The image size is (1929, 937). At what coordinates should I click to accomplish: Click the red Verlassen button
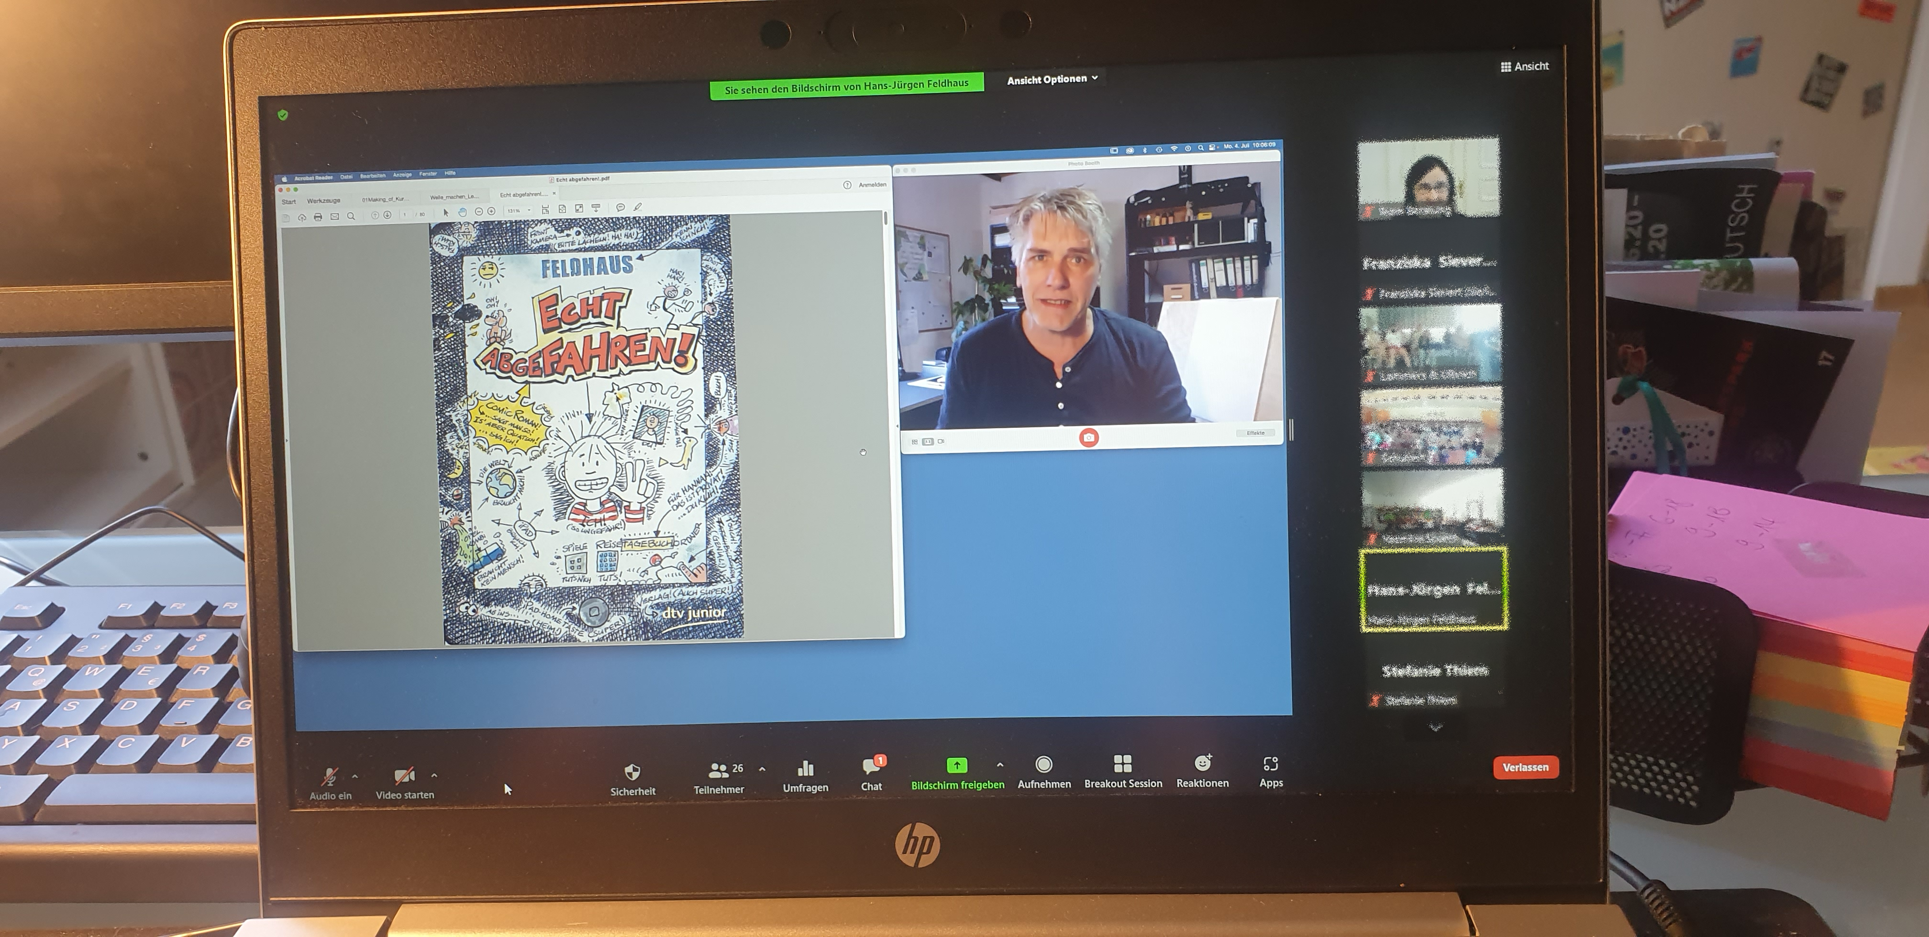[1525, 767]
